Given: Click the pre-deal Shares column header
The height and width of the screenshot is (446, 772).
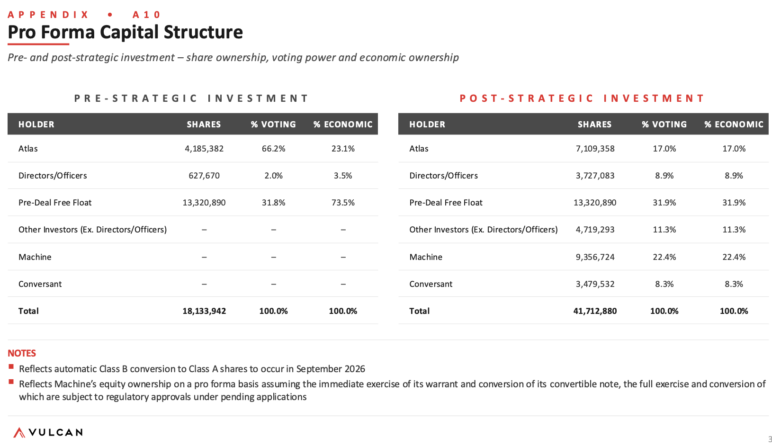Looking at the screenshot, I should pyautogui.click(x=204, y=125).
